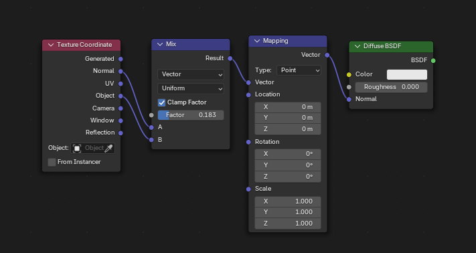The width and height of the screenshot is (476, 253).
Task: Click the Rotation Z 0° field
Action: click(288, 177)
